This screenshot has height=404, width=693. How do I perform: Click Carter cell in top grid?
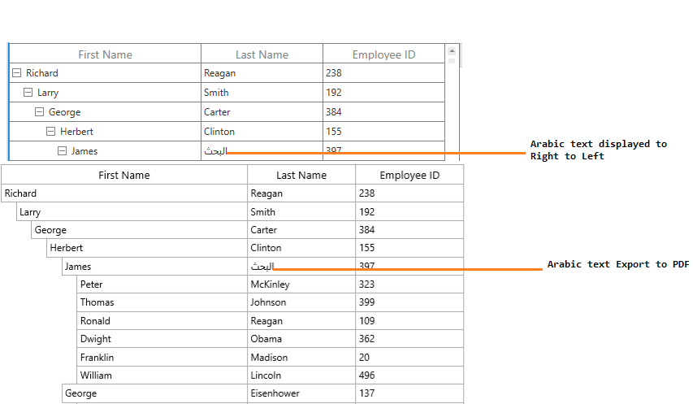(262, 112)
